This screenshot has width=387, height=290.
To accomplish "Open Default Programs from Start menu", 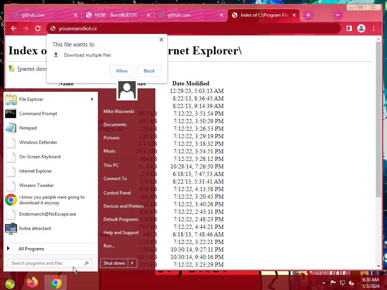I will (121, 219).
